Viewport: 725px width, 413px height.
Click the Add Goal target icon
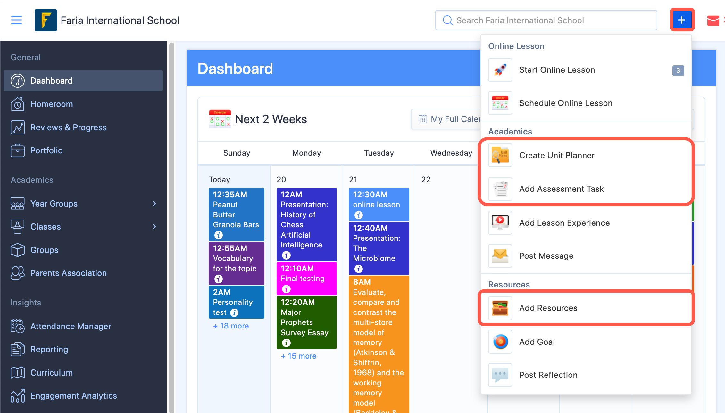500,342
